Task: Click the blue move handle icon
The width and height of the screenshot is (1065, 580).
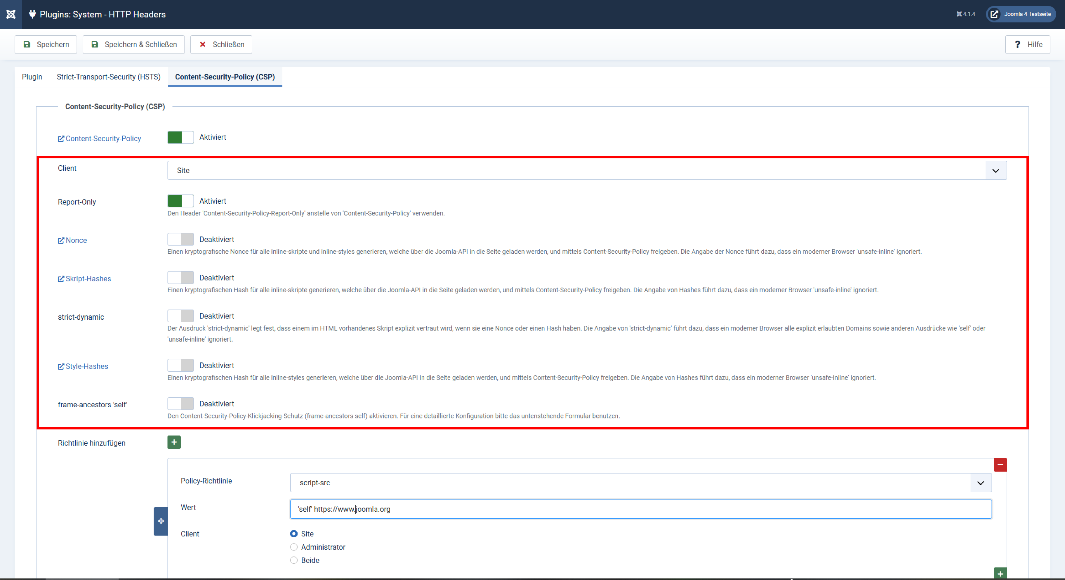Action: pos(161,521)
